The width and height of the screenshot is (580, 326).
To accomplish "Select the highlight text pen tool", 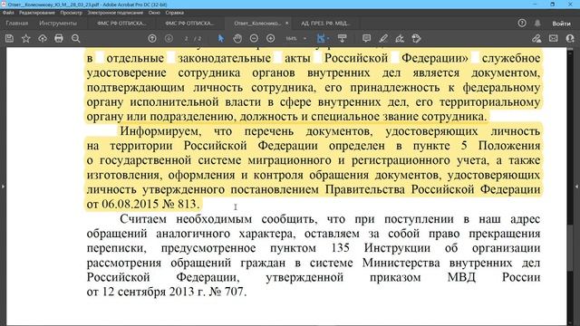I will (383, 38).
